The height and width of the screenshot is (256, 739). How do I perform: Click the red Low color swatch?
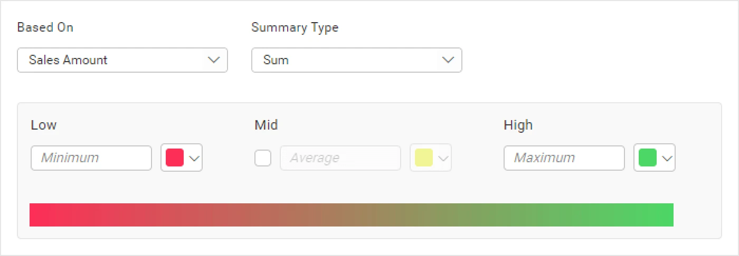[175, 158]
